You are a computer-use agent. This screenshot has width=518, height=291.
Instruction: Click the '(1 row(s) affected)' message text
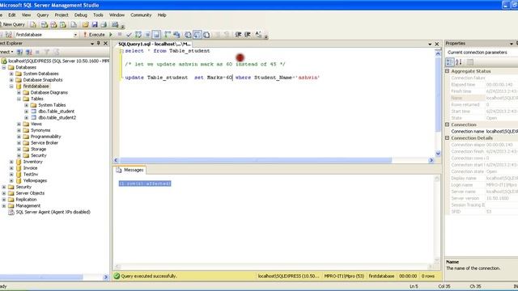pyautogui.click(x=145, y=183)
